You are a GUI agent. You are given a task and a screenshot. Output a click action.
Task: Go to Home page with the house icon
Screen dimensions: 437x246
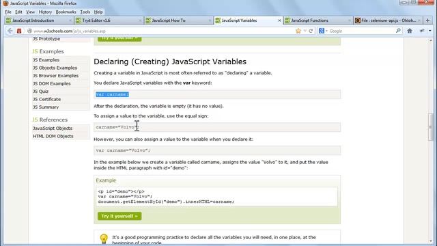410,31
